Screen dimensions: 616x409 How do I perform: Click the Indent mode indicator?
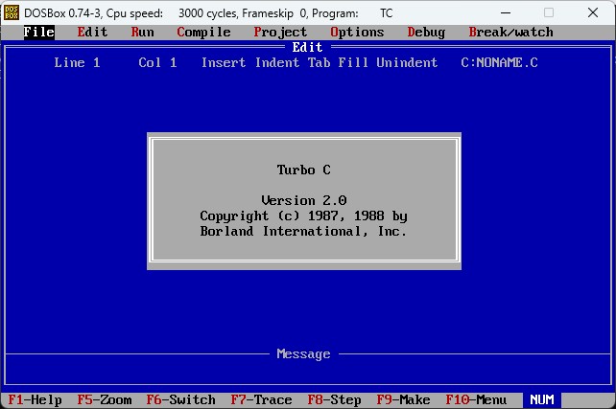[277, 63]
